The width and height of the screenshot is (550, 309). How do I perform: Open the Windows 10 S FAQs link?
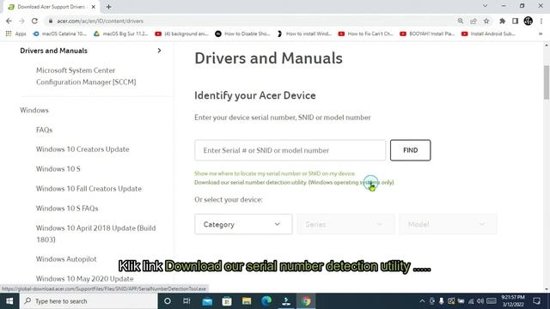click(x=67, y=208)
